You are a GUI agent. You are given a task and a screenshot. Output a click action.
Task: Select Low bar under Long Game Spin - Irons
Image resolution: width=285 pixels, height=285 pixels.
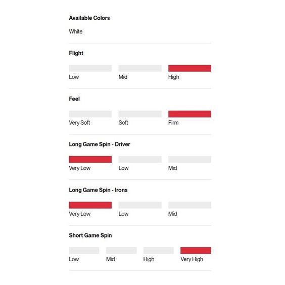click(x=140, y=205)
